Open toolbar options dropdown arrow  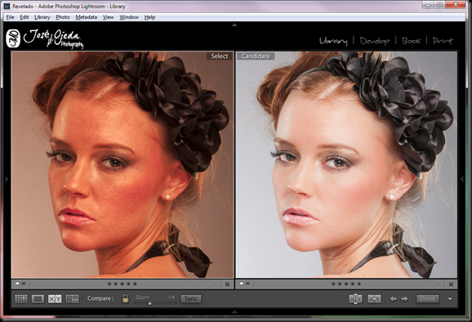click(x=450, y=299)
